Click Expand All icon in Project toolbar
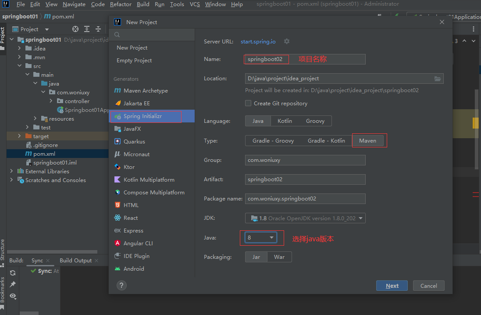 (87, 29)
